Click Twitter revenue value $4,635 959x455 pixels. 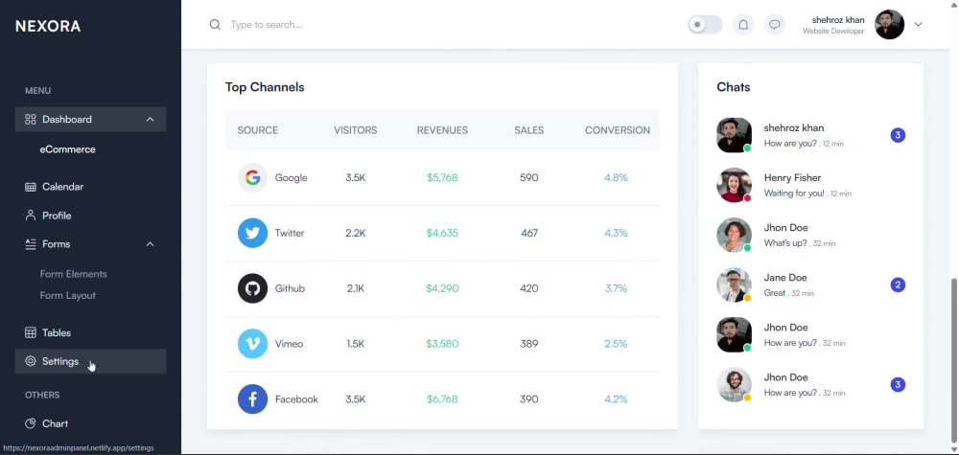[442, 233]
